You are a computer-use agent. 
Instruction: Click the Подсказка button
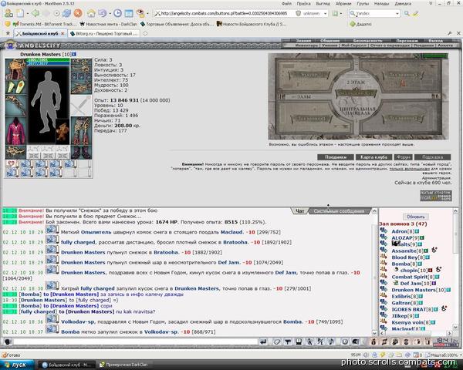click(x=432, y=157)
